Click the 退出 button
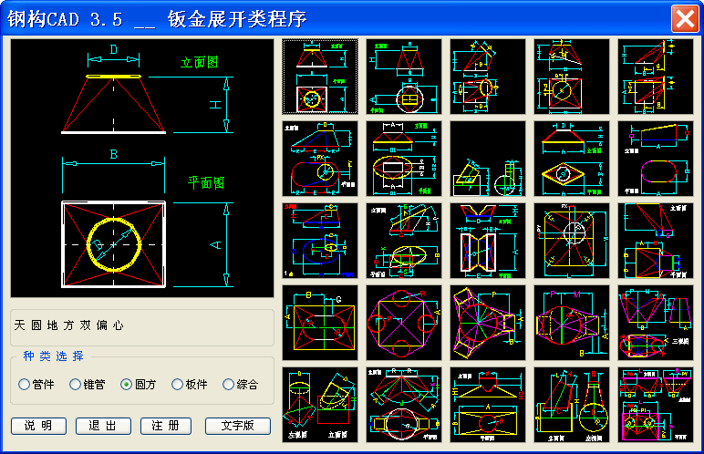The width and height of the screenshot is (704, 454). point(103,426)
